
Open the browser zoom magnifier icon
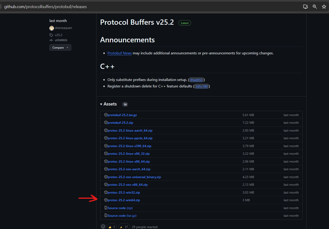click(315, 7)
